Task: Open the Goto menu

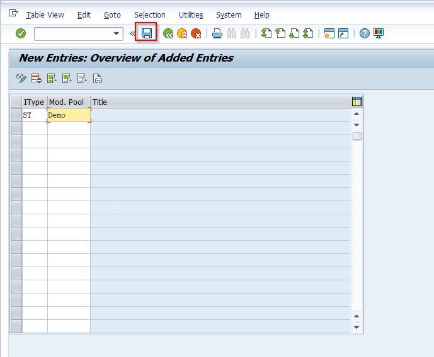Action: pyautogui.click(x=112, y=14)
